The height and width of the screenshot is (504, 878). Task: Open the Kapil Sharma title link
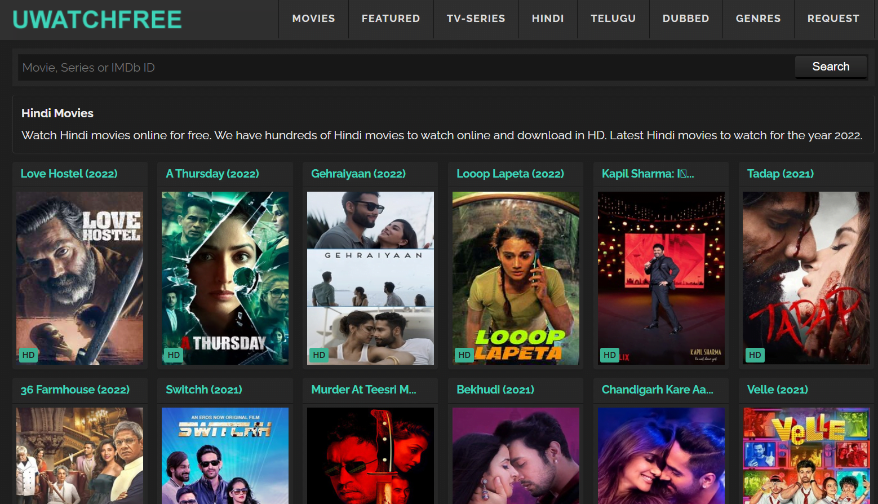pos(648,174)
